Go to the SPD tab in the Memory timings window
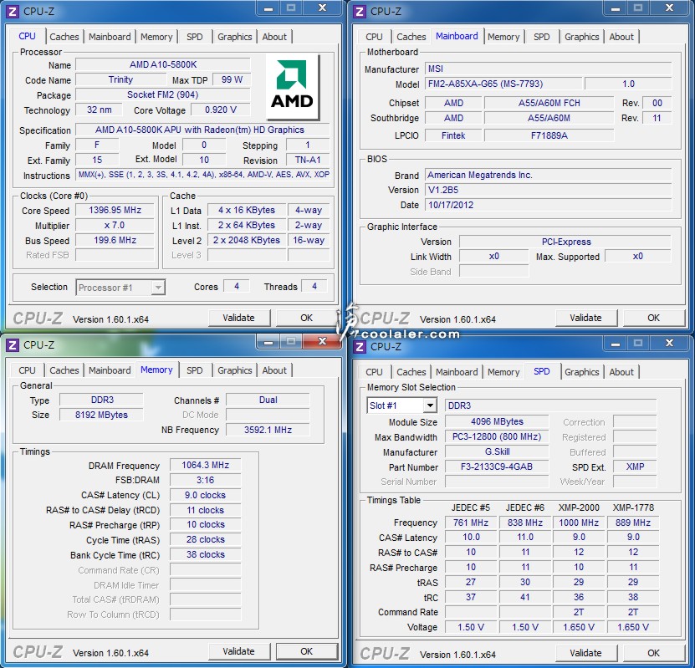Screen dimensions: 695x668 point(194,370)
